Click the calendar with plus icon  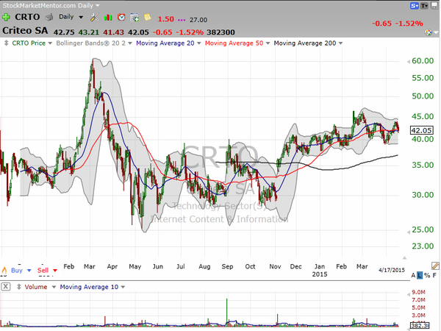[135, 18]
